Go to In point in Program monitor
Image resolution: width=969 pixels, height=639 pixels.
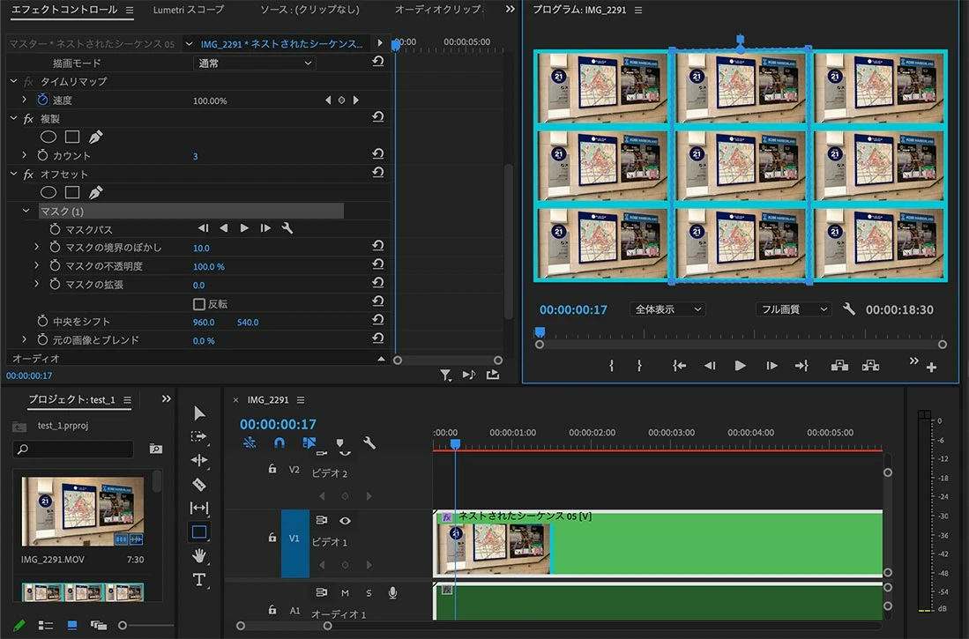click(679, 365)
